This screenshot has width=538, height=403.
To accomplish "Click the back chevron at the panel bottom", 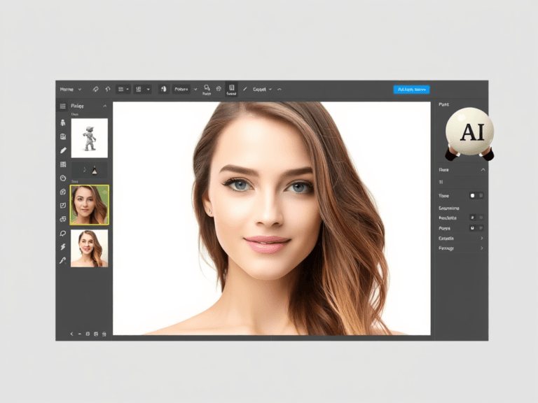I will point(71,334).
